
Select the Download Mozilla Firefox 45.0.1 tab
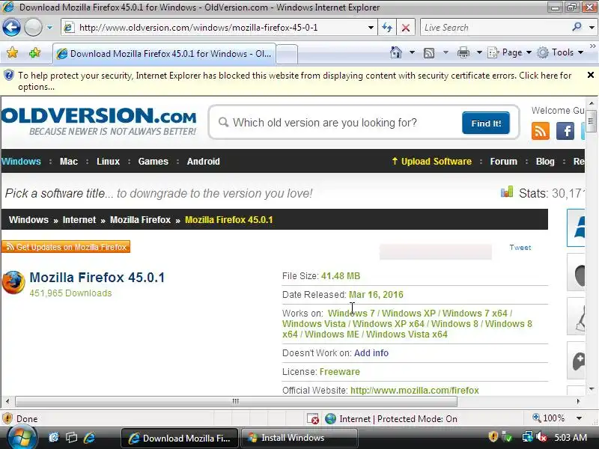[x=164, y=54]
